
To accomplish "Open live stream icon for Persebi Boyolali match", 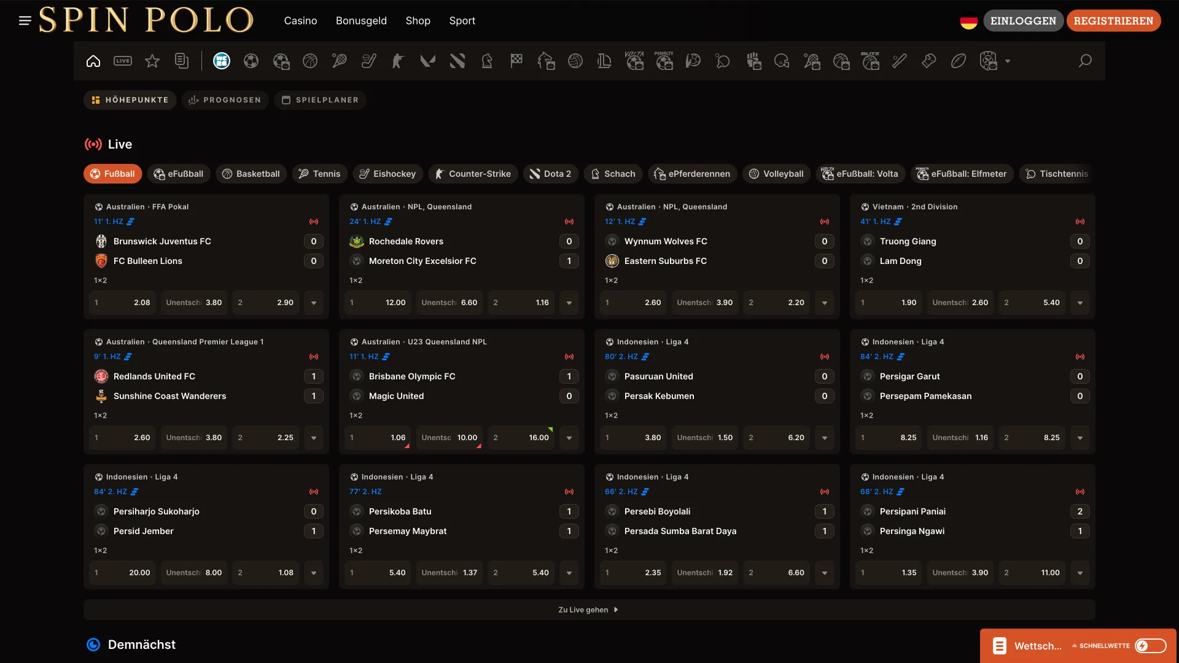I will (825, 492).
